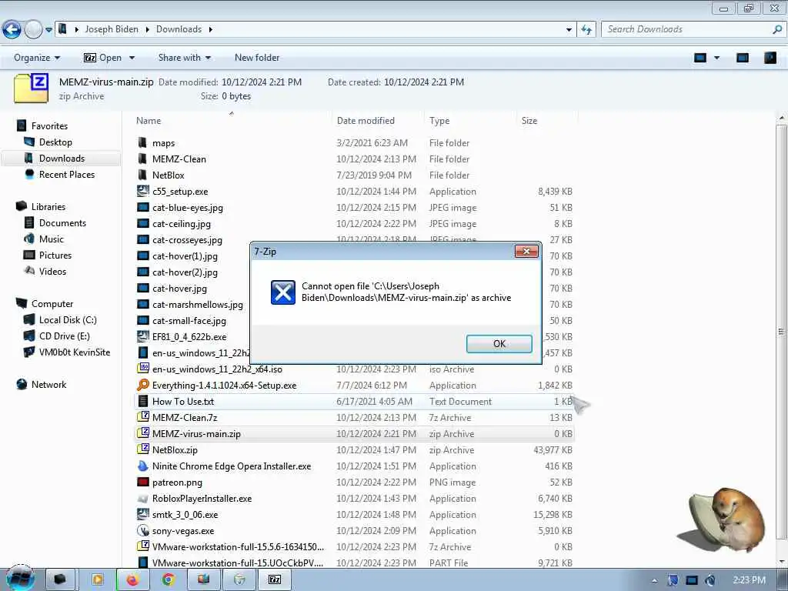Open Chrome from the taskbar

169,580
